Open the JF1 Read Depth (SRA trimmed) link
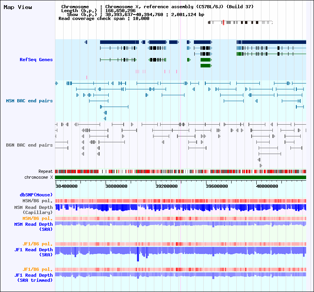The width and height of the screenshot is (314, 292). pyautogui.click(x=33, y=277)
